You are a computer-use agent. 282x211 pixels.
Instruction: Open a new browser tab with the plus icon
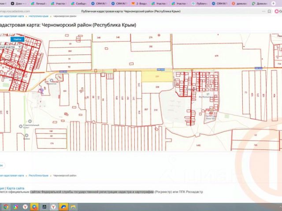click(x=273, y=4)
